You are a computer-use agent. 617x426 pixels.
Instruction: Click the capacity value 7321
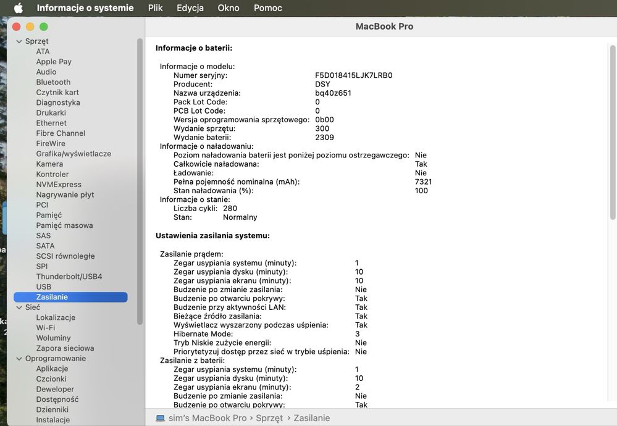tap(423, 182)
